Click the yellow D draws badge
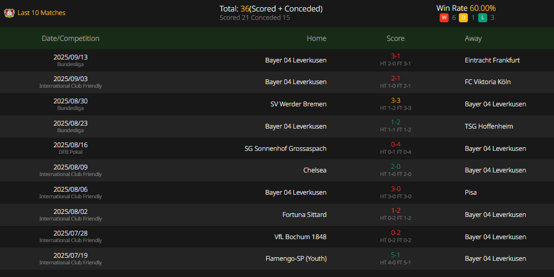Screen dimensions: 554x277 (463, 17)
